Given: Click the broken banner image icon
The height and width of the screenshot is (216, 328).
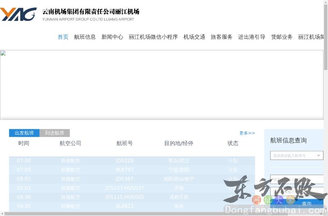Looking at the screenshot, I should coord(3,53).
